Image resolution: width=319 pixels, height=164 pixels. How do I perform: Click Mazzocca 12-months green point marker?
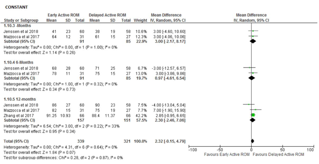tap(255, 109)
